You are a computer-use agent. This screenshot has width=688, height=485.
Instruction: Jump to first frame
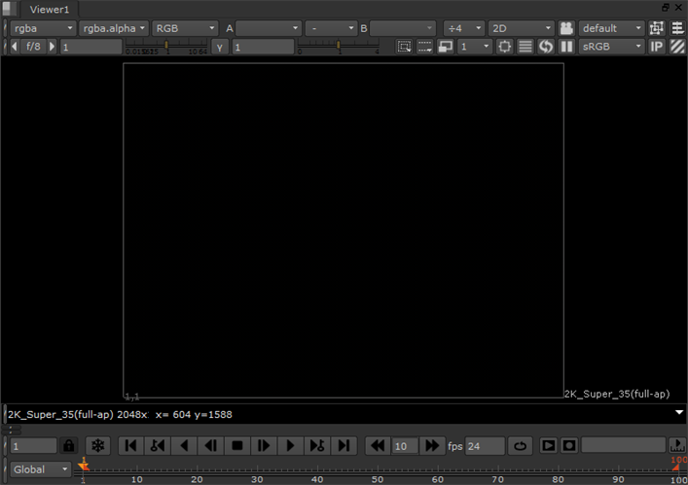[x=129, y=445]
